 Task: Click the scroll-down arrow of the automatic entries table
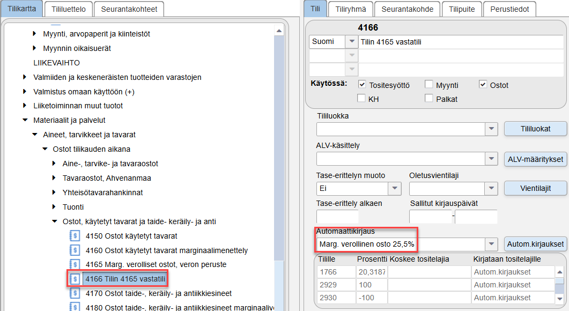click(x=559, y=299)
